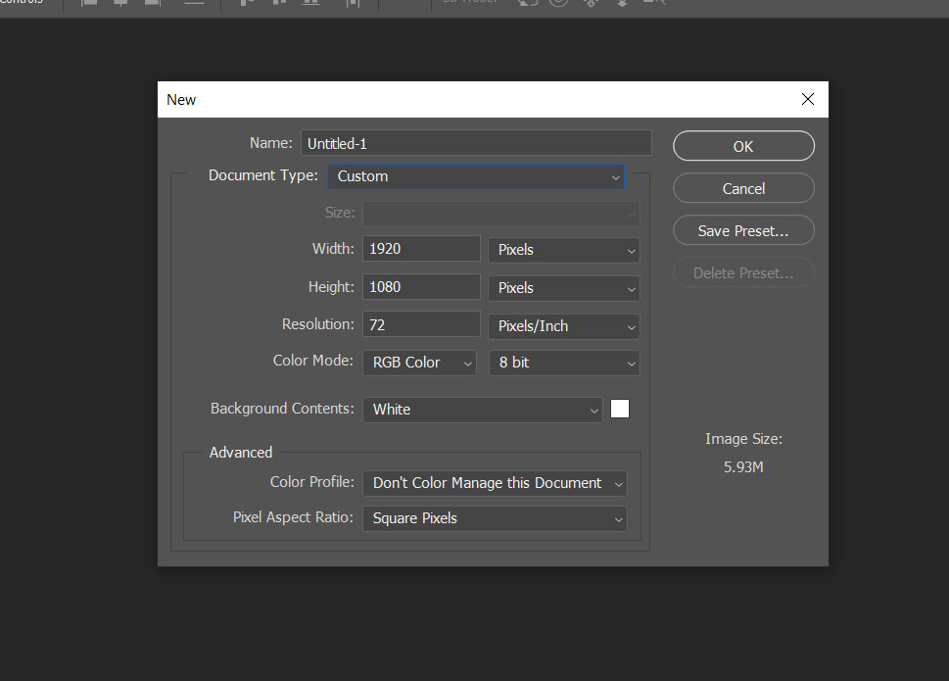Click the OK button
The height and width of the screenshot is (681, 949).
click(x=742, y=145)
